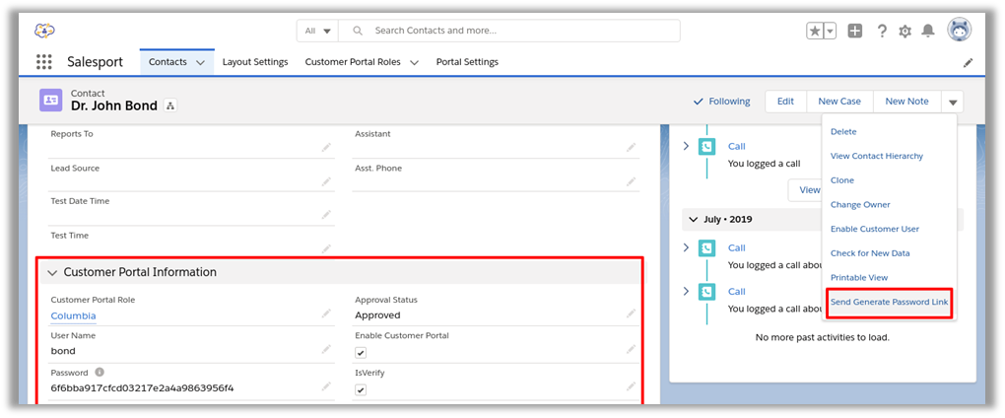The height and width of the screenshot is (418, 1005).
Task: Open the Columbia portal role link
Action: (74, 315)
